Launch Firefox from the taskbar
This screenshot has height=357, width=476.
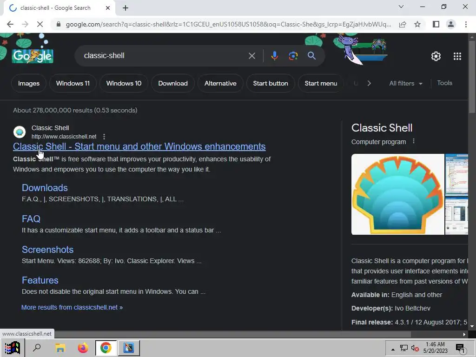tap(83, 348)
